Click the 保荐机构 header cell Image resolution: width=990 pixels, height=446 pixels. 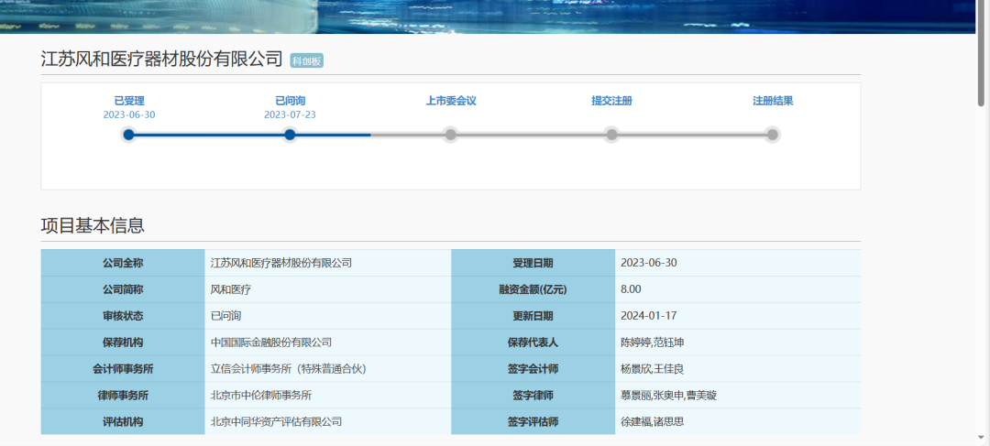[123, 343]
